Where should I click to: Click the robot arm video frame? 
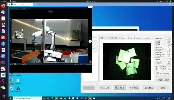(x=50, y=41)
